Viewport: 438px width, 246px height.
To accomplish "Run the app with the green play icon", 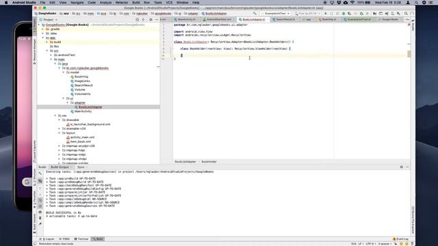I will (x=326, y=14).
